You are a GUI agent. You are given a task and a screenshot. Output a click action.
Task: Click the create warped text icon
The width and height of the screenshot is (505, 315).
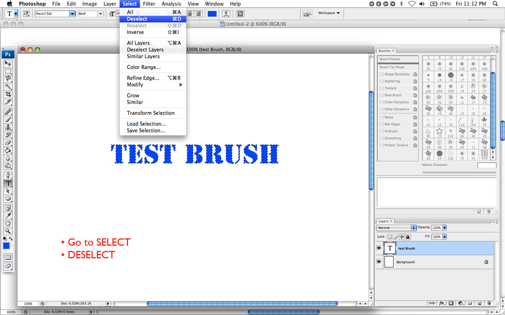coord(227,13)
